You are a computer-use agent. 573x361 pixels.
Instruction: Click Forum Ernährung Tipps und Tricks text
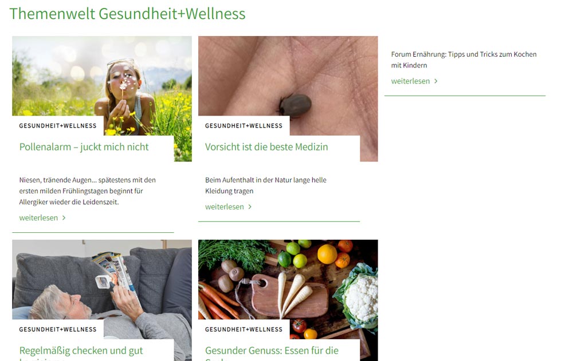pyautogui.click(x=464, y=60)
